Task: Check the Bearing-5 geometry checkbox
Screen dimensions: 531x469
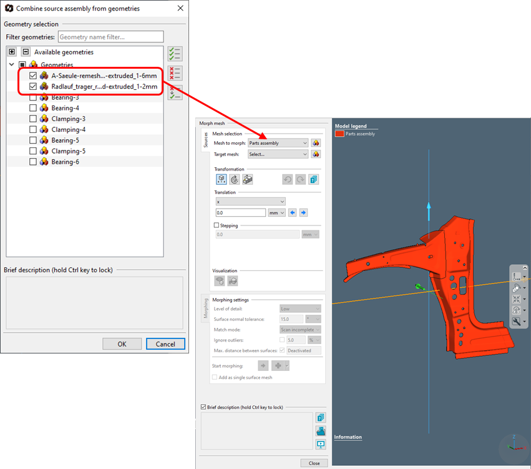Action: (33, 140)
